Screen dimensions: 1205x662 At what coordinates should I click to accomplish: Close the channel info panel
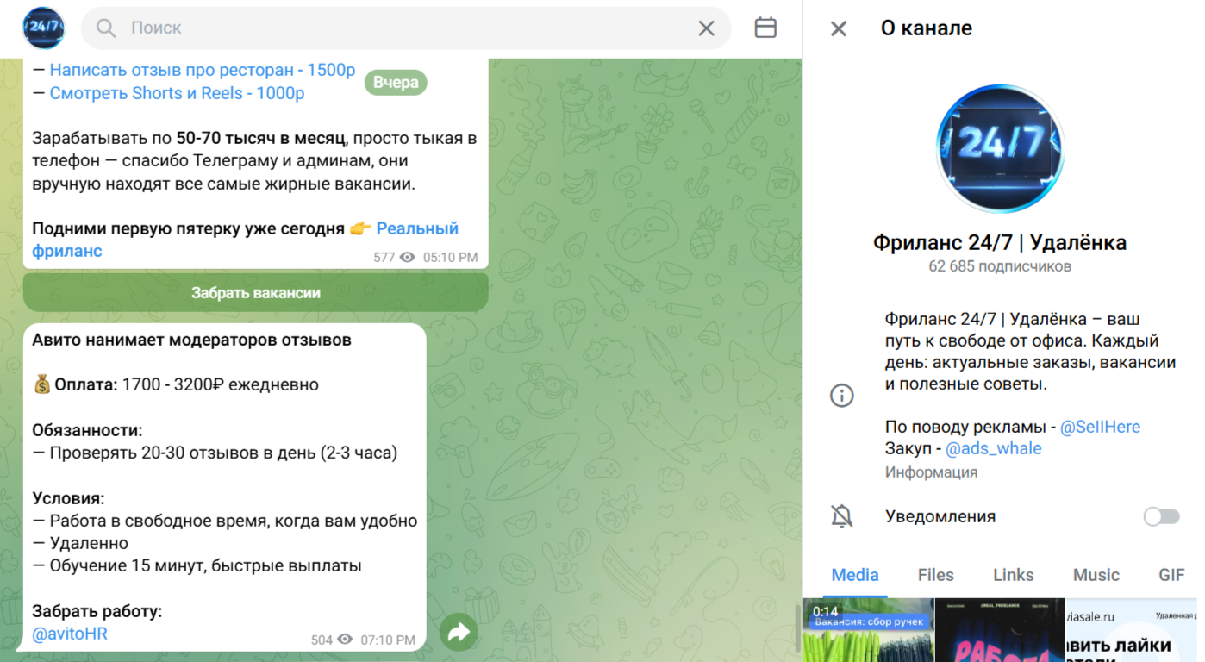pos(838,28)
